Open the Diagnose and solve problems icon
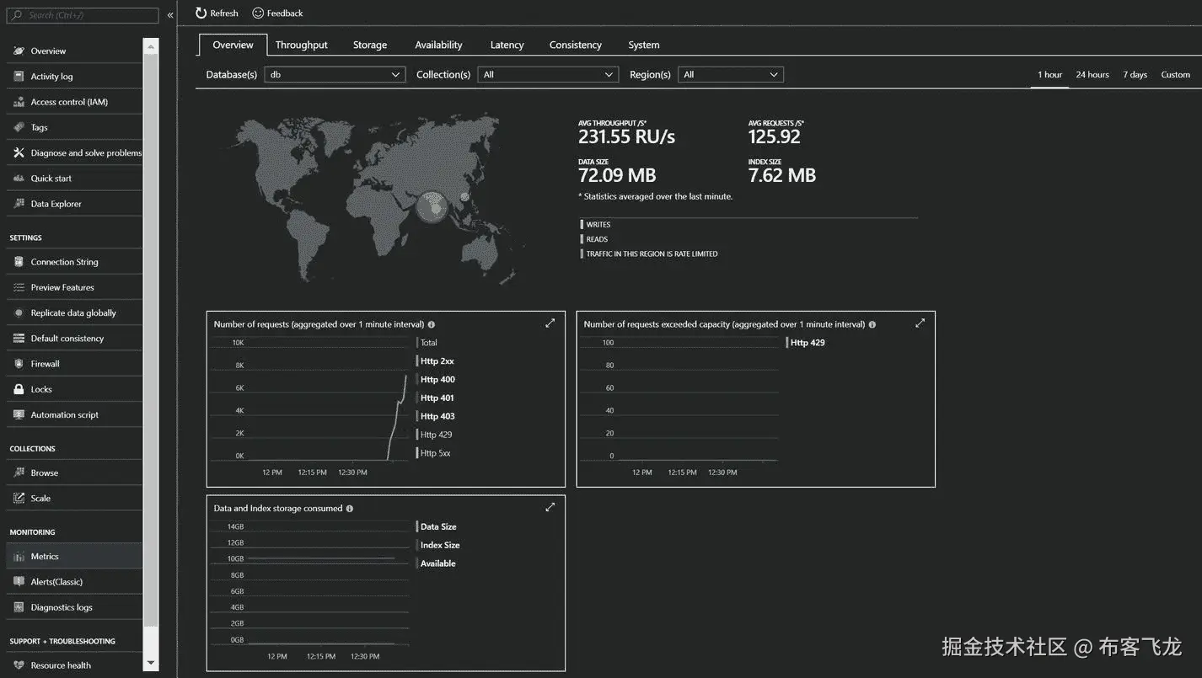Screen dimensions: 1202x678 tap(19, 152)
